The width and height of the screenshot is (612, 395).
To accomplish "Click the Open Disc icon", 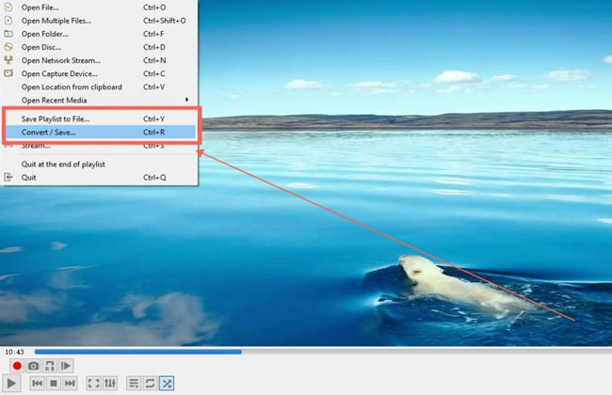I will 8,47.
